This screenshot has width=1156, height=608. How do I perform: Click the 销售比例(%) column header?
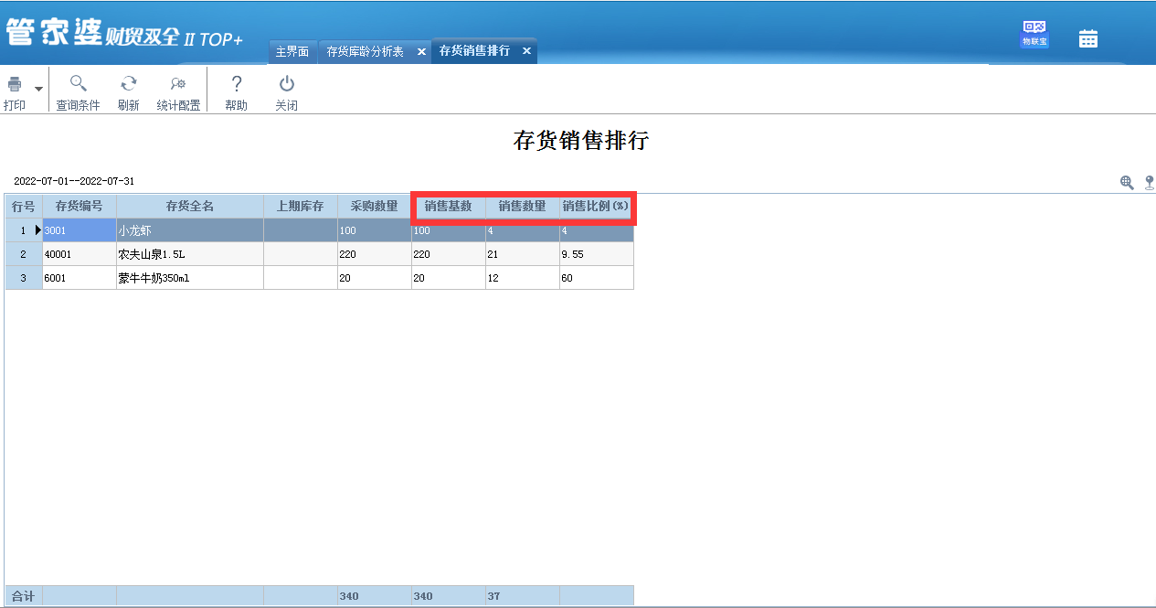tap(596, 207)
